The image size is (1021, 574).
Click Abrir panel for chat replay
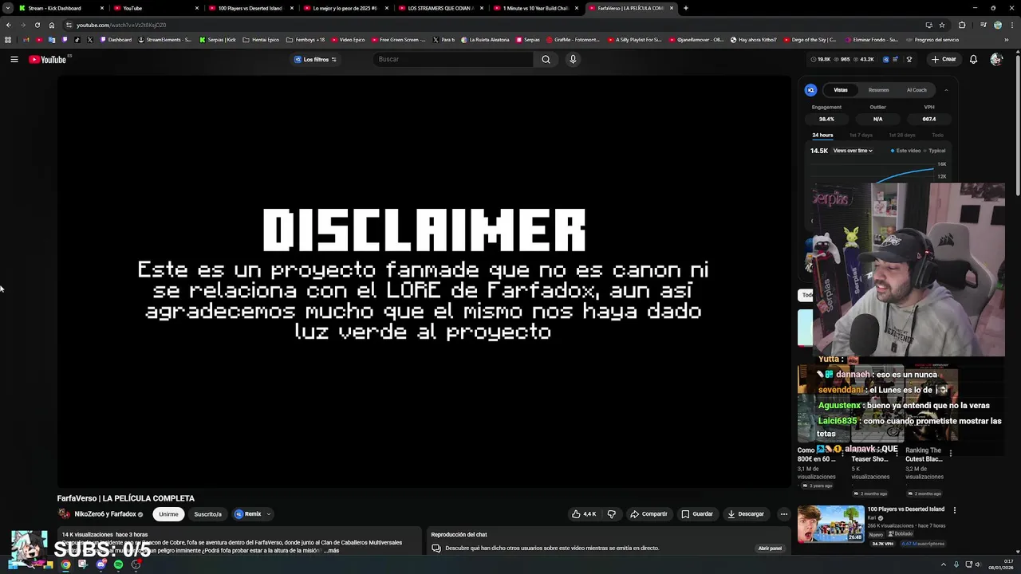770,548
